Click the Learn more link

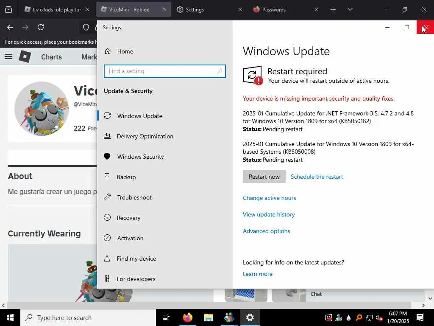pos(257,274)
